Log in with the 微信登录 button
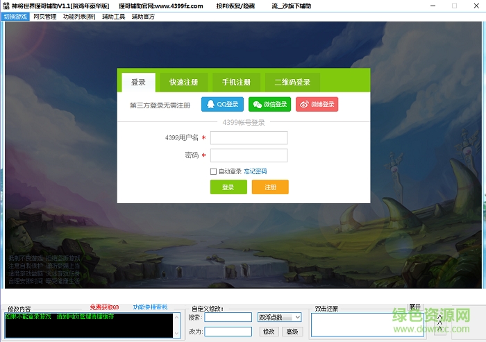 click(269, 104)
